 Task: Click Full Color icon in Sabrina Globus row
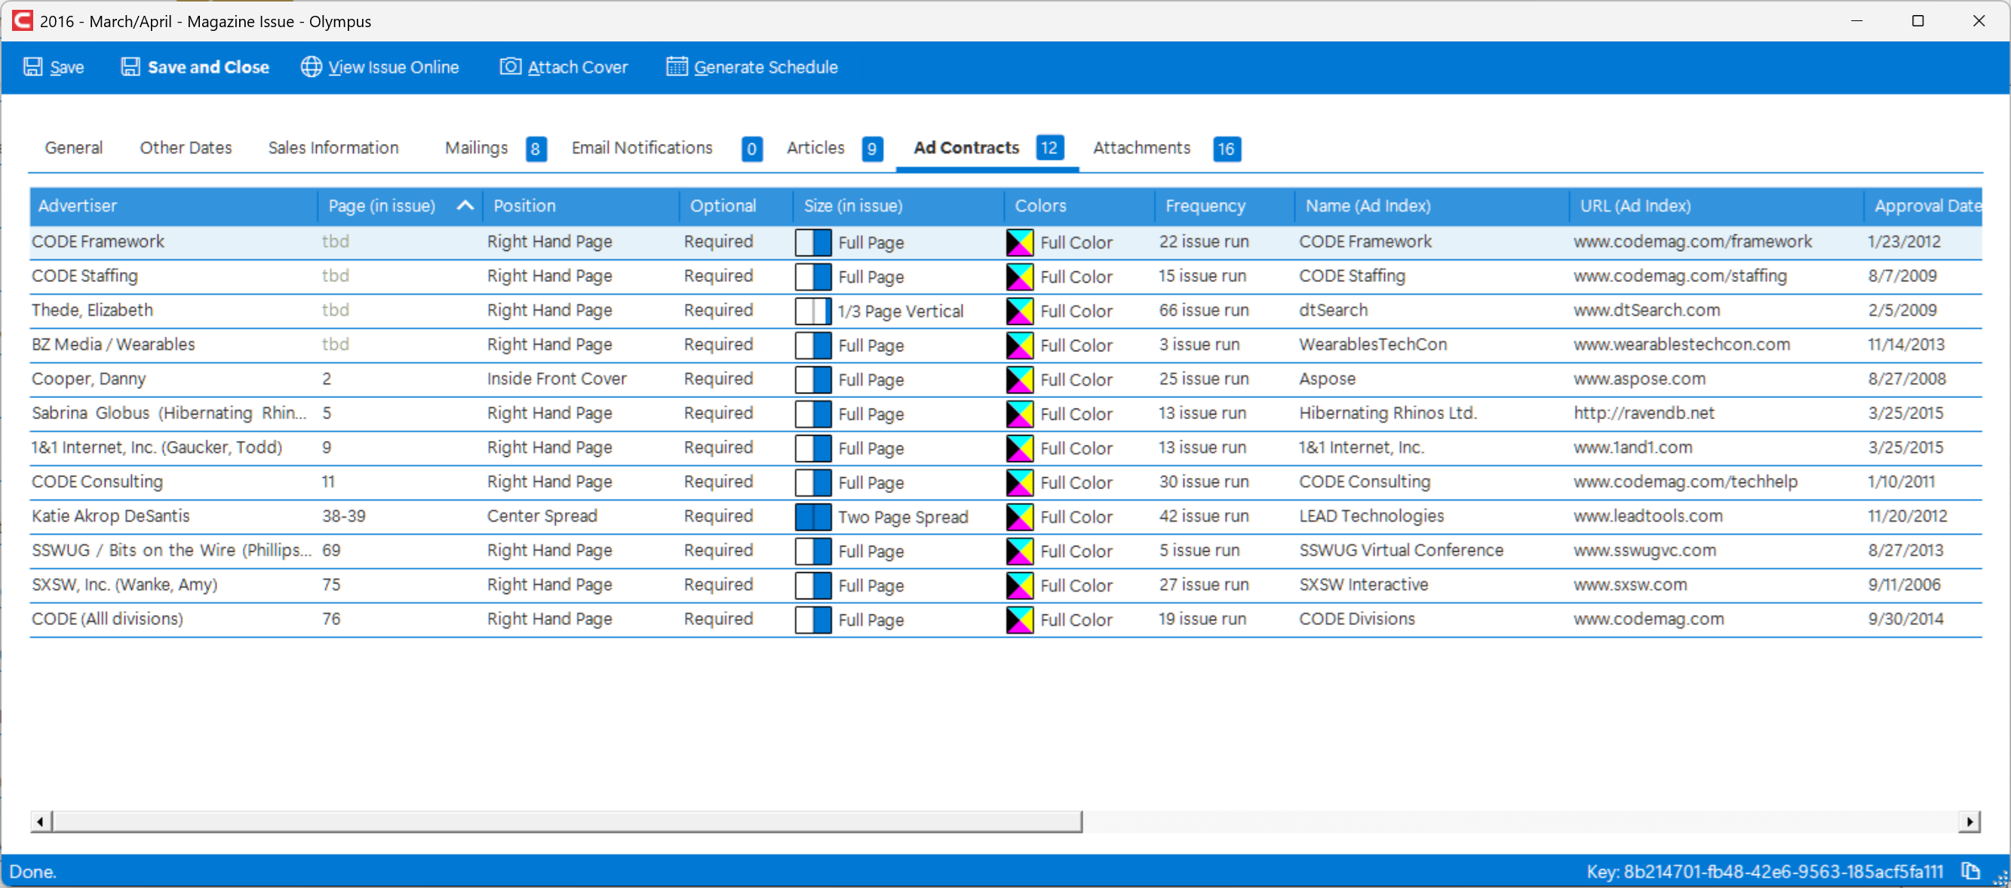[x=1020, y=414]
